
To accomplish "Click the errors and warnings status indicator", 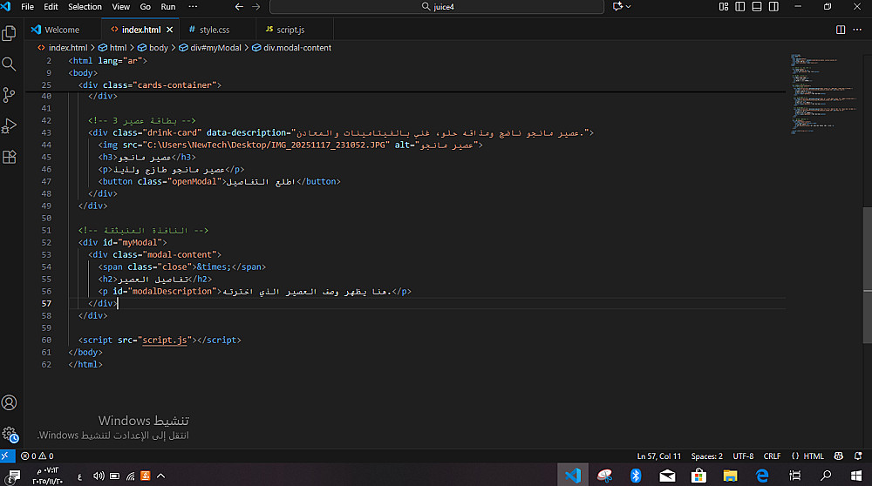I will click(37, 456).
